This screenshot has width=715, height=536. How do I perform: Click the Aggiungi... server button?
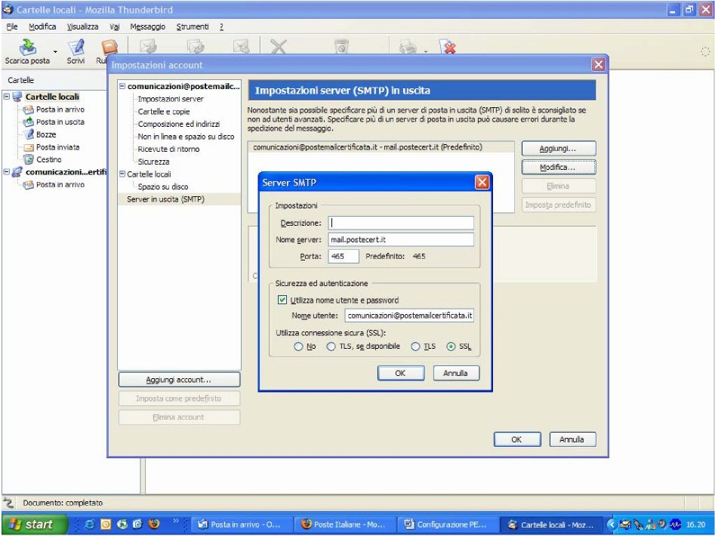point(558,149)
